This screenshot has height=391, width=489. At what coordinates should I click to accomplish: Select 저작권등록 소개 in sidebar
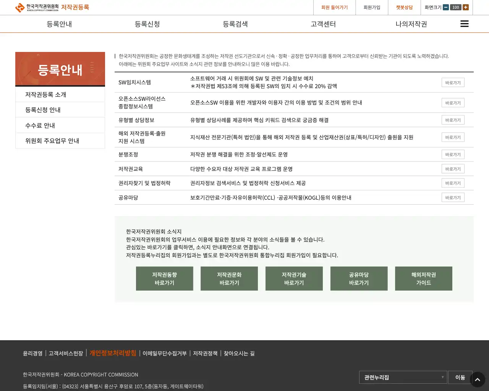pos(60,94)
